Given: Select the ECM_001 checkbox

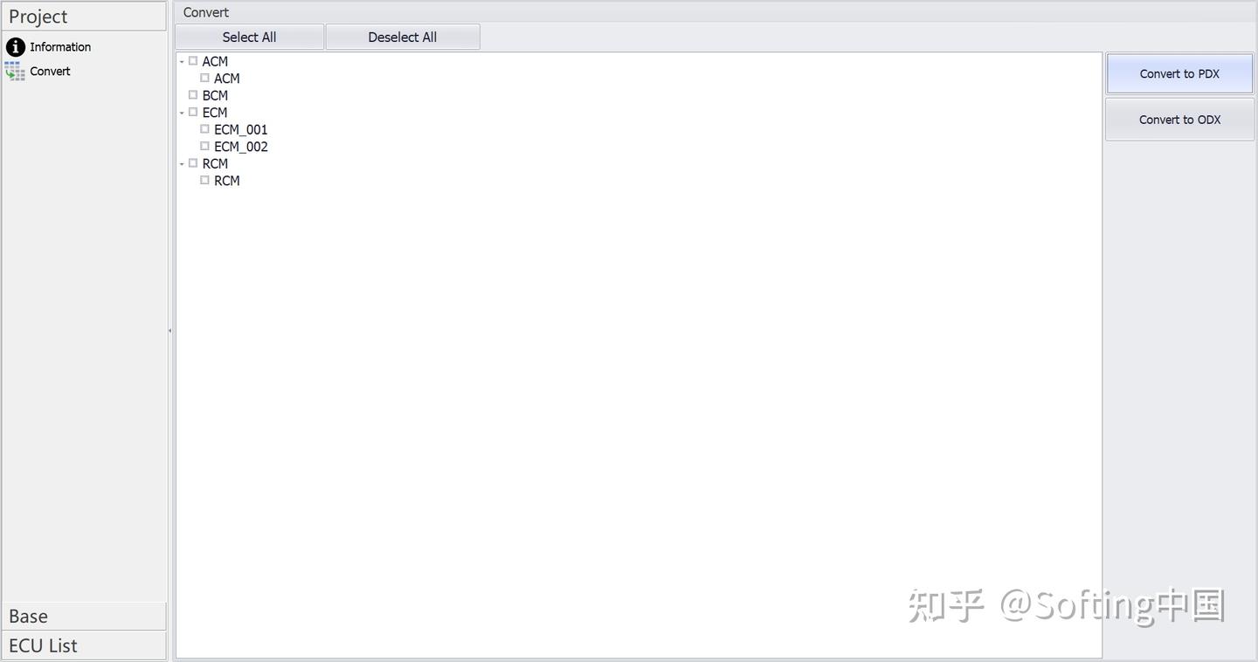Looking at the screenshot, I should click(x=204, y=128).
